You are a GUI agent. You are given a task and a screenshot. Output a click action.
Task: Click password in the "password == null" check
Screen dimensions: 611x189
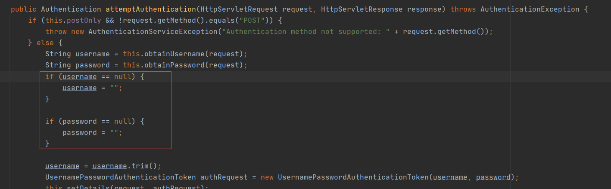pos(79,121)
